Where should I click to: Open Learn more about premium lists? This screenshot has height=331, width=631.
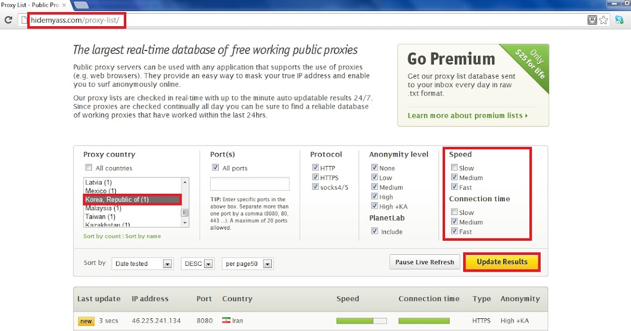click(467, 116)
